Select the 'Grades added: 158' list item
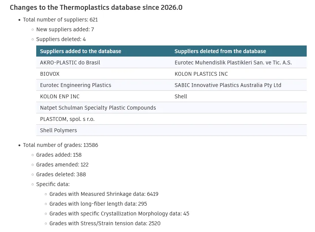315x232 pixels. click(x=59, y=155)
